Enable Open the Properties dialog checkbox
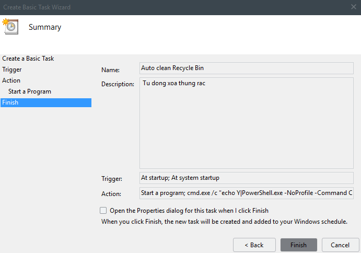 click(103, 211)
